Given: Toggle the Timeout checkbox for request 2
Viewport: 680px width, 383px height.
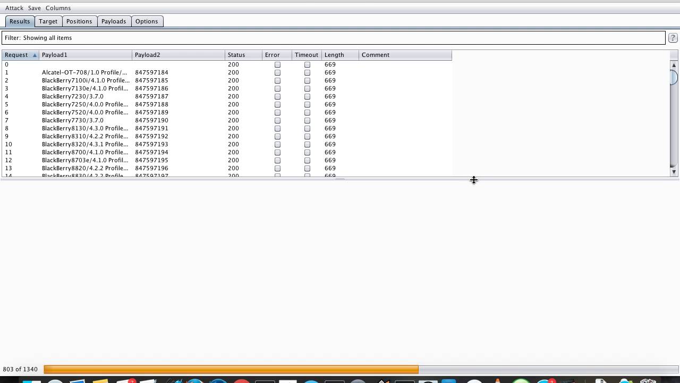Looking at the screenshot, I should pyautogui.click(x=307, y=80).
